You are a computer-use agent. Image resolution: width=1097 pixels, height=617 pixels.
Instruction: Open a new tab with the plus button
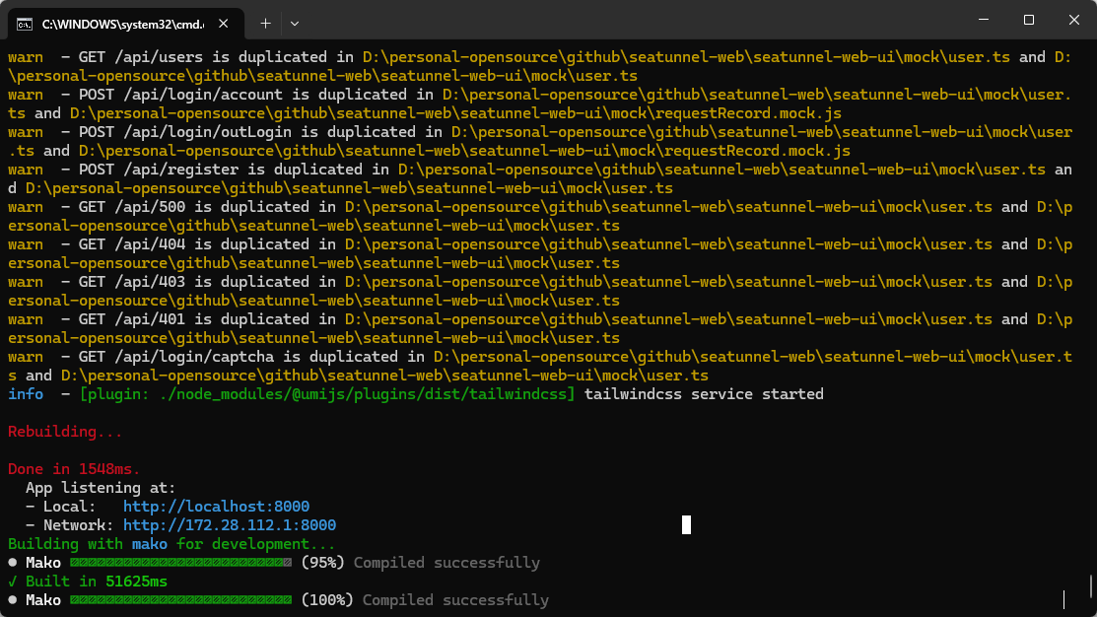265,24
